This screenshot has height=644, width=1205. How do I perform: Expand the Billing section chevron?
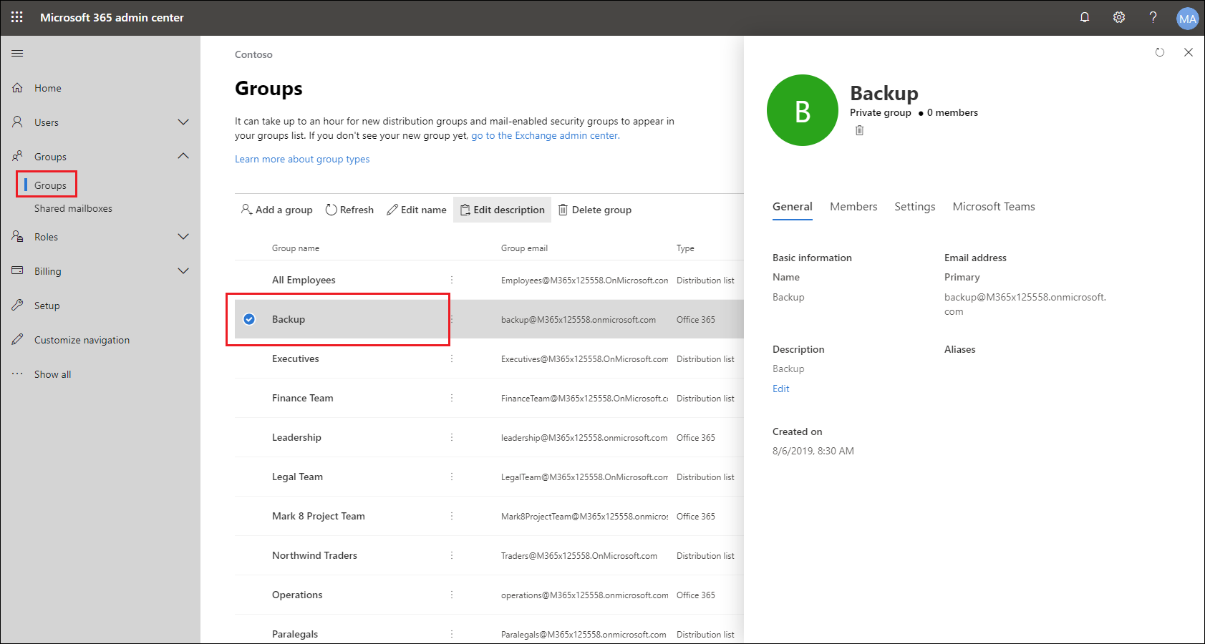tap(183, 270)
